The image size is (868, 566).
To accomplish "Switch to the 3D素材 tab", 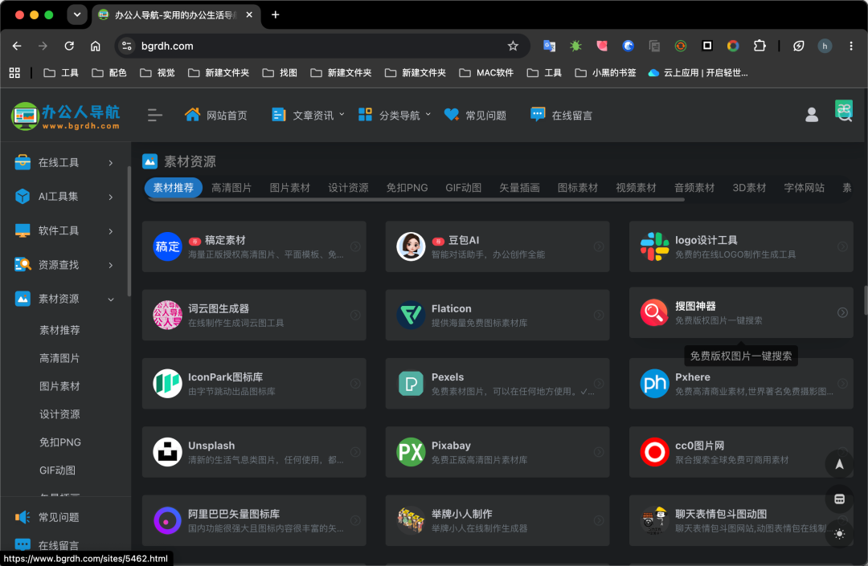I will click(749, 188).
